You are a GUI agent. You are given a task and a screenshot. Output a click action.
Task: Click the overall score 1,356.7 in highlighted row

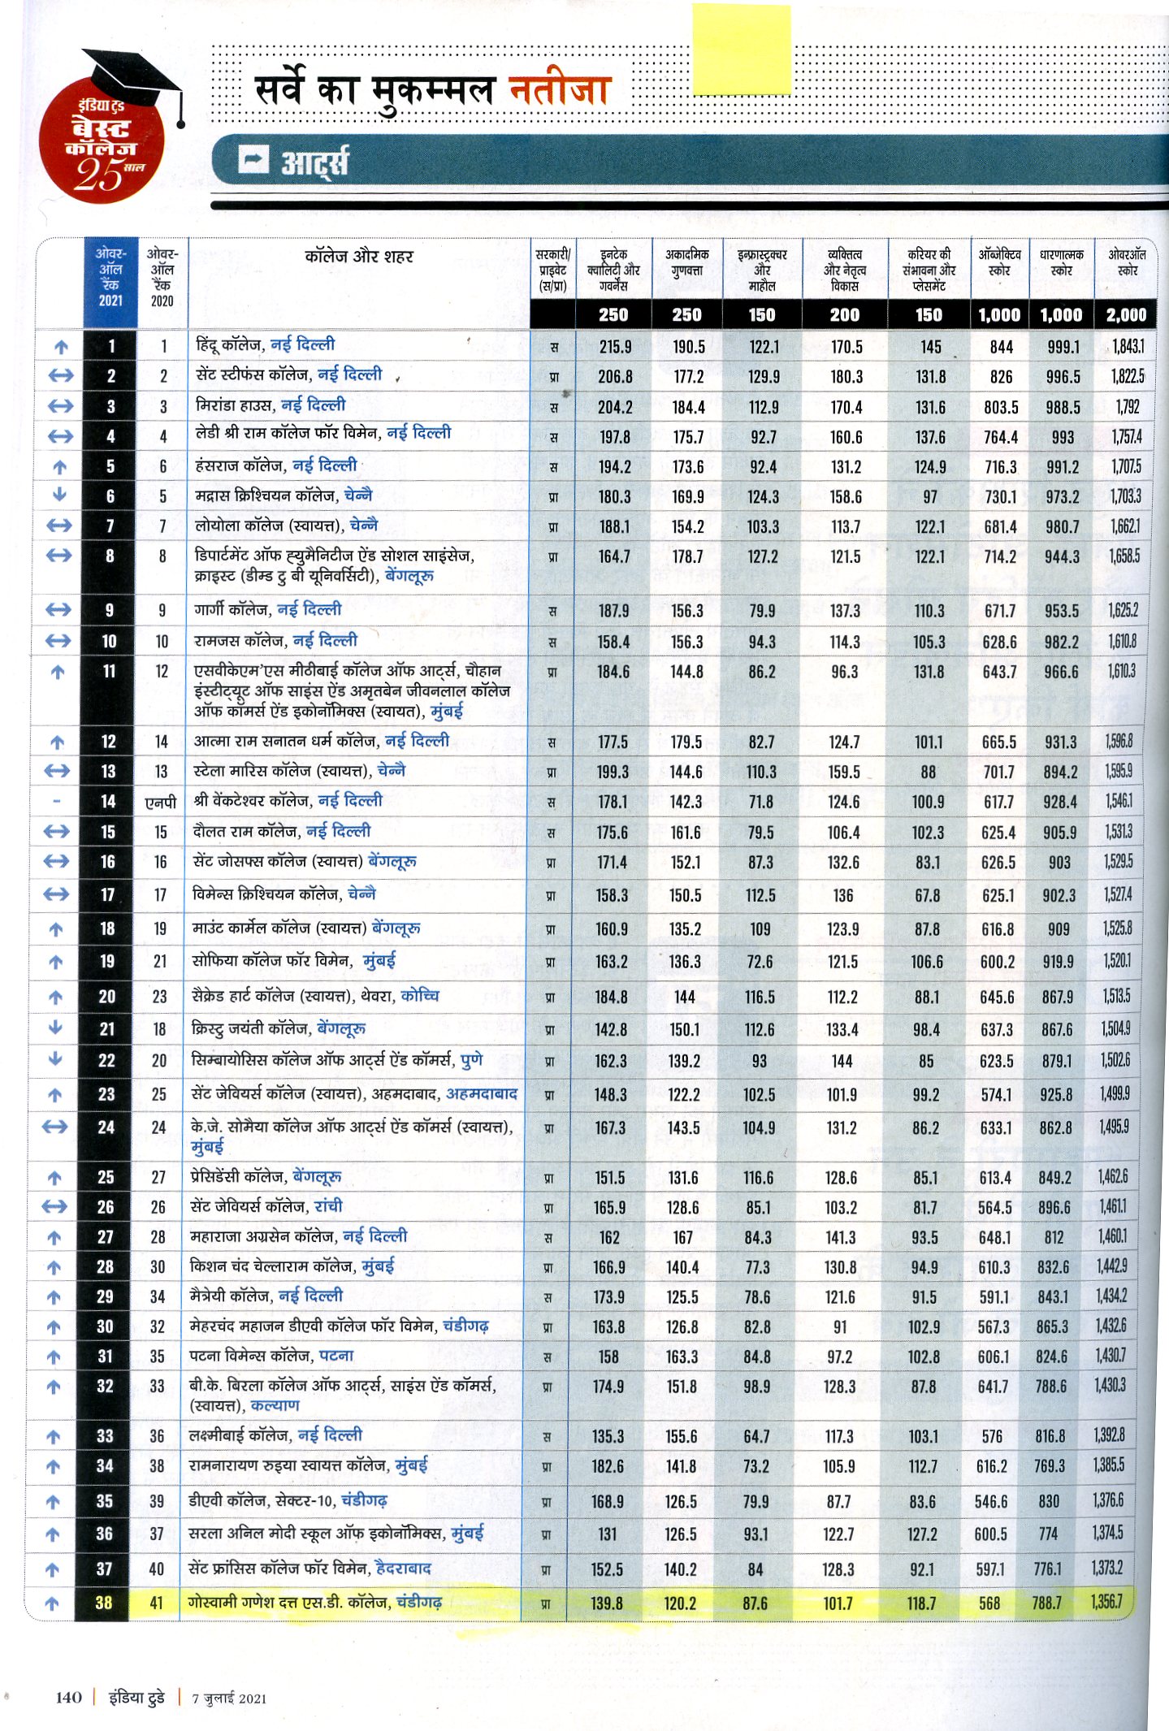point(1107,1602)
